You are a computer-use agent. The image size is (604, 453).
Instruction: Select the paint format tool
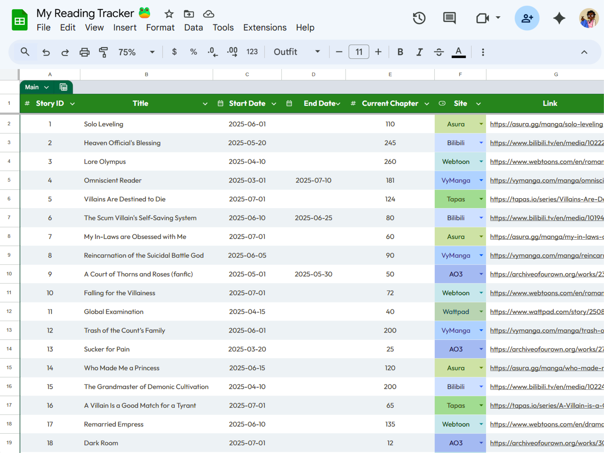click(104, 52)
